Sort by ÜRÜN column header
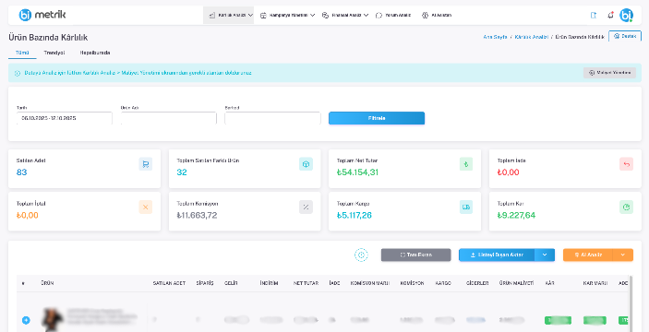This screenshot has width=649, height=332. click(x=47, y=283)
